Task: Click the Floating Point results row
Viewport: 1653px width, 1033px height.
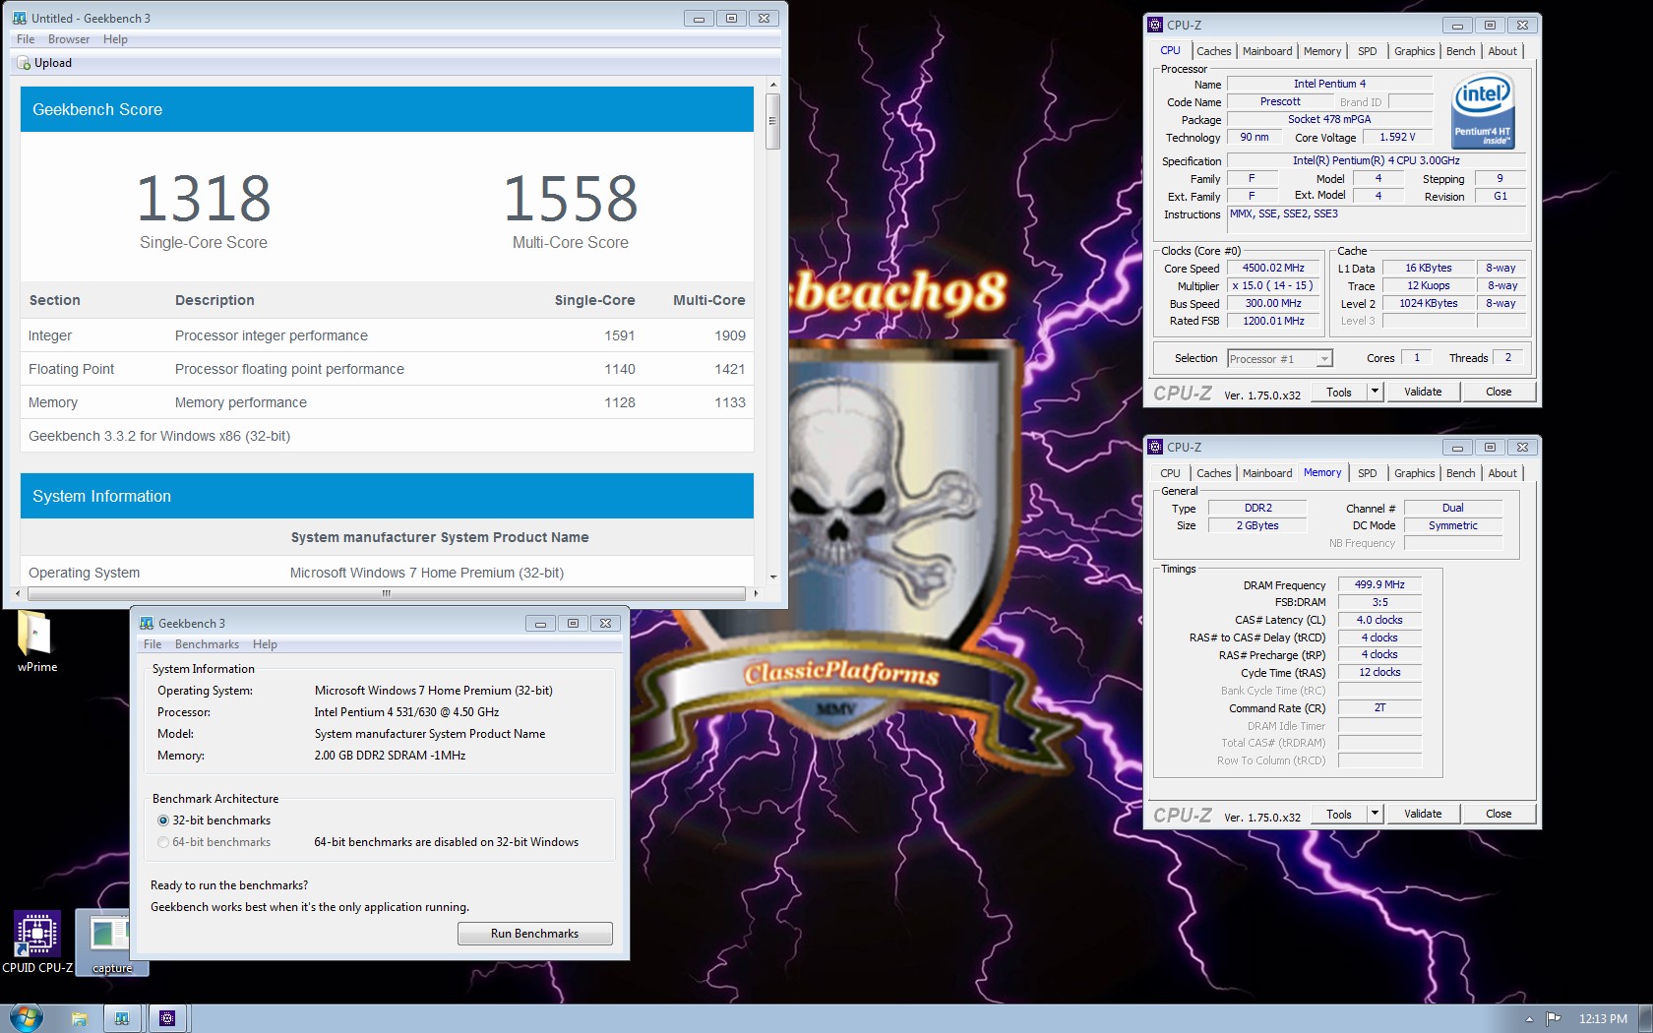Action: coord(387,369)
